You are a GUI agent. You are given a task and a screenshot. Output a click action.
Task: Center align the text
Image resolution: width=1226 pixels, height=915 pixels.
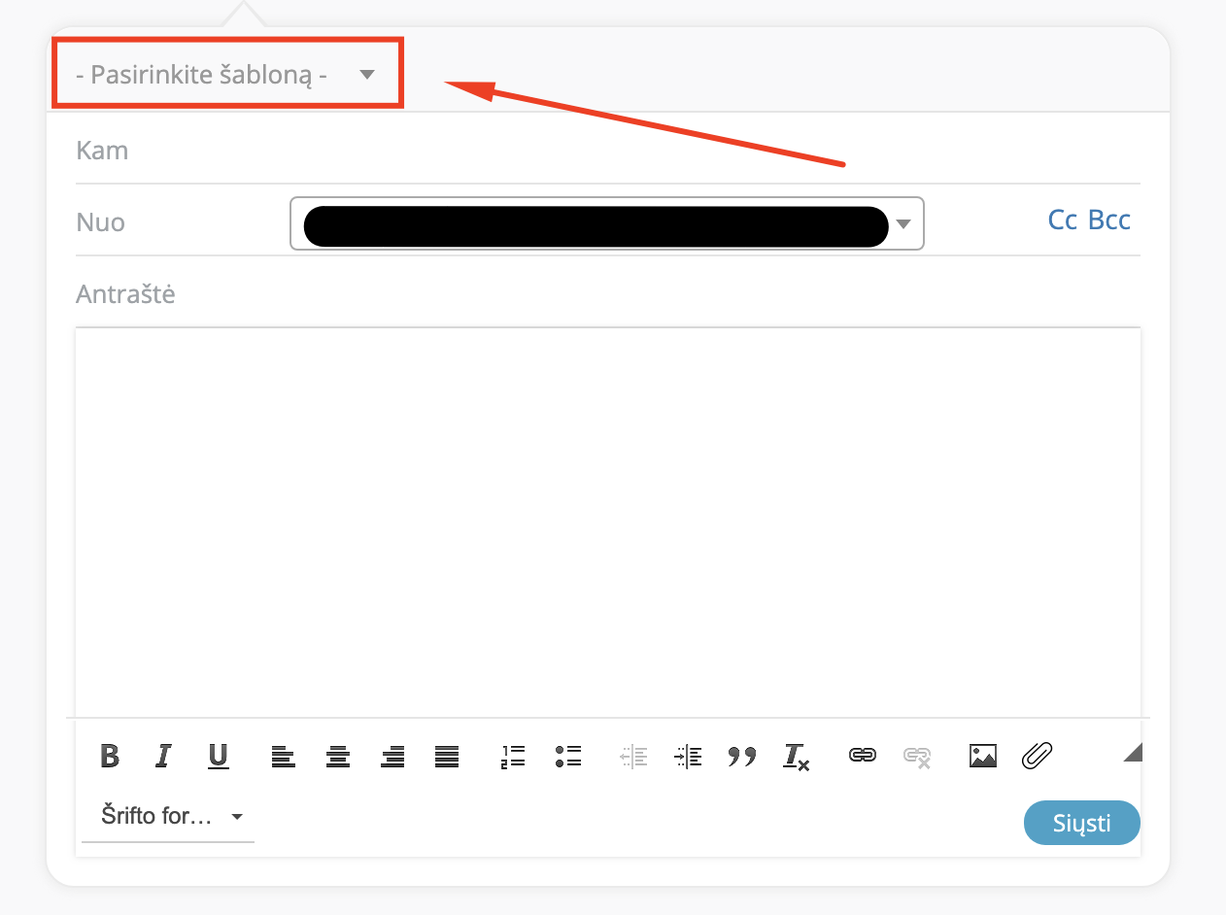click(337, 756)
